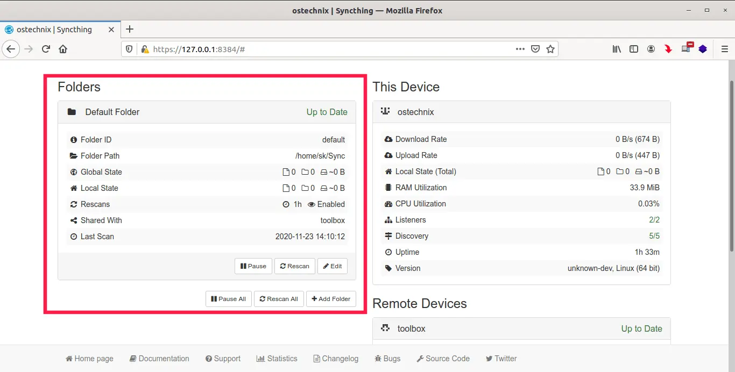
Task: Open the Firefox account icon
Action: pyautogui.click(x=651, y=49)
